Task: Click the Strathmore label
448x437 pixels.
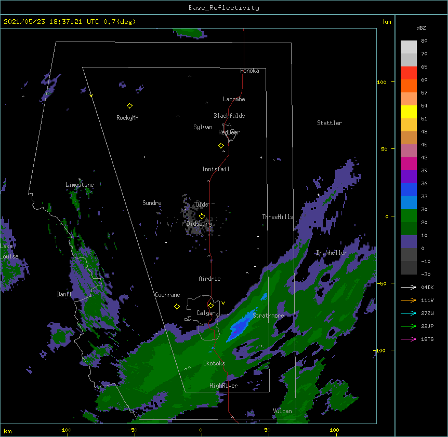Action: (x=268, y=316)
